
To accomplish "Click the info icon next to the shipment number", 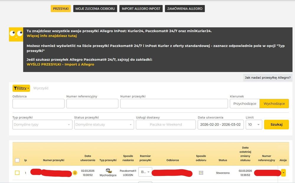I will coord(76,173).
